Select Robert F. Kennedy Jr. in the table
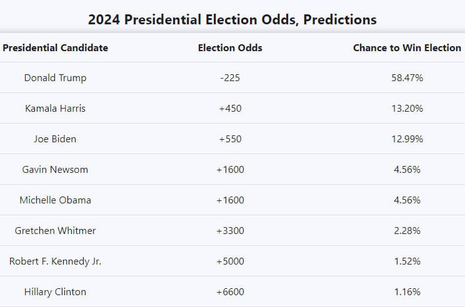The height and width of the screenshot is (307, 465). [x=55, y=261]
